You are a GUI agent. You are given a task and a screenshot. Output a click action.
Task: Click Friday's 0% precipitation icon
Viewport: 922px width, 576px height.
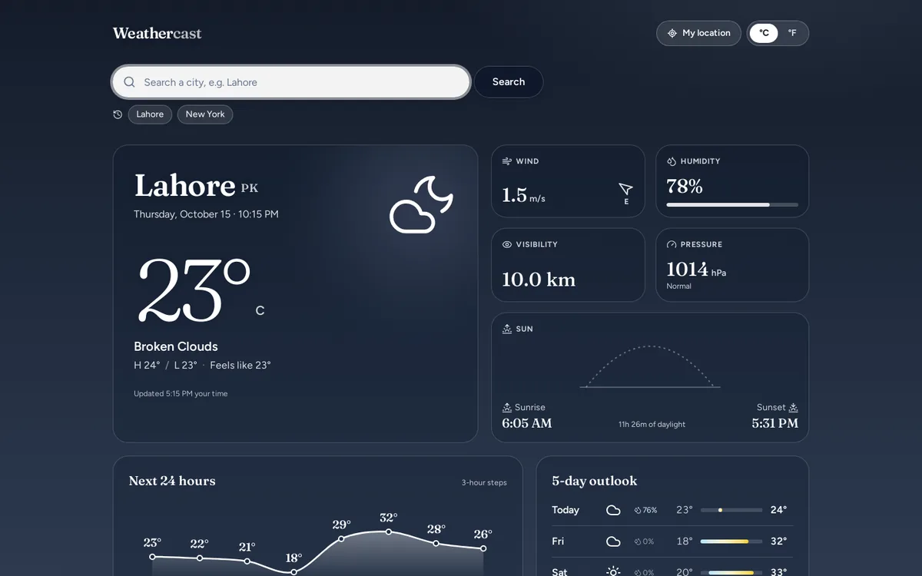coord(638,541)
